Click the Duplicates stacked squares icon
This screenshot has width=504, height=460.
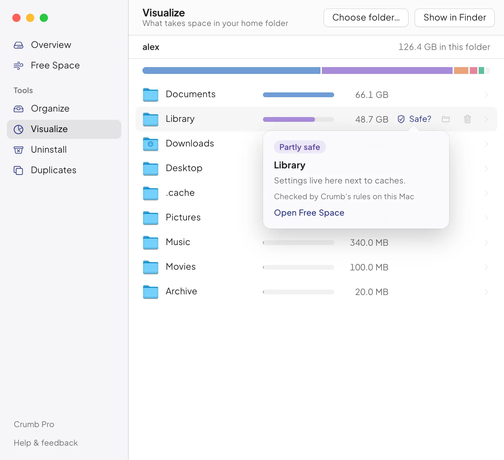pos(18,170)
